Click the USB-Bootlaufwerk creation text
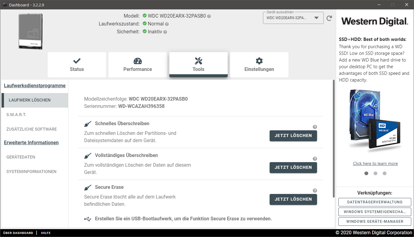The image size is (414, 237). [183, 219]
